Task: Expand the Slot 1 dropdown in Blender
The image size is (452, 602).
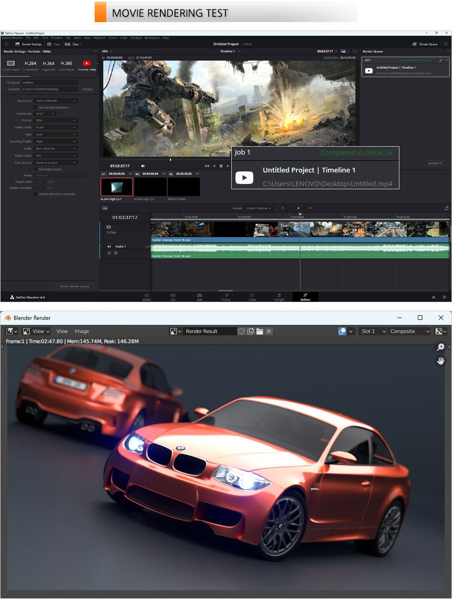Action: (x=373, y=331)
